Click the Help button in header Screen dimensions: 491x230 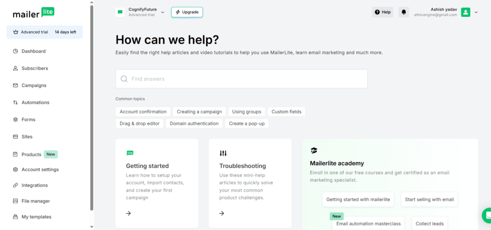point(382,12)
